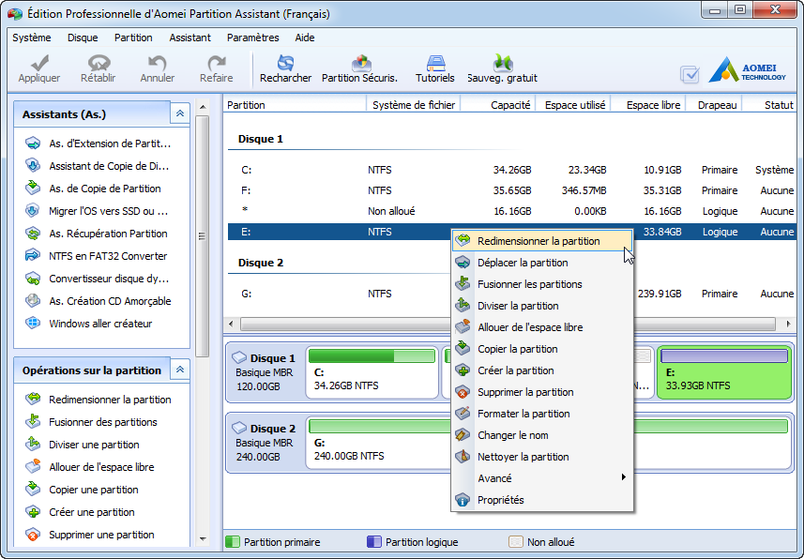Collapse the Opérations sur la partition panel

tap(179, 370)
